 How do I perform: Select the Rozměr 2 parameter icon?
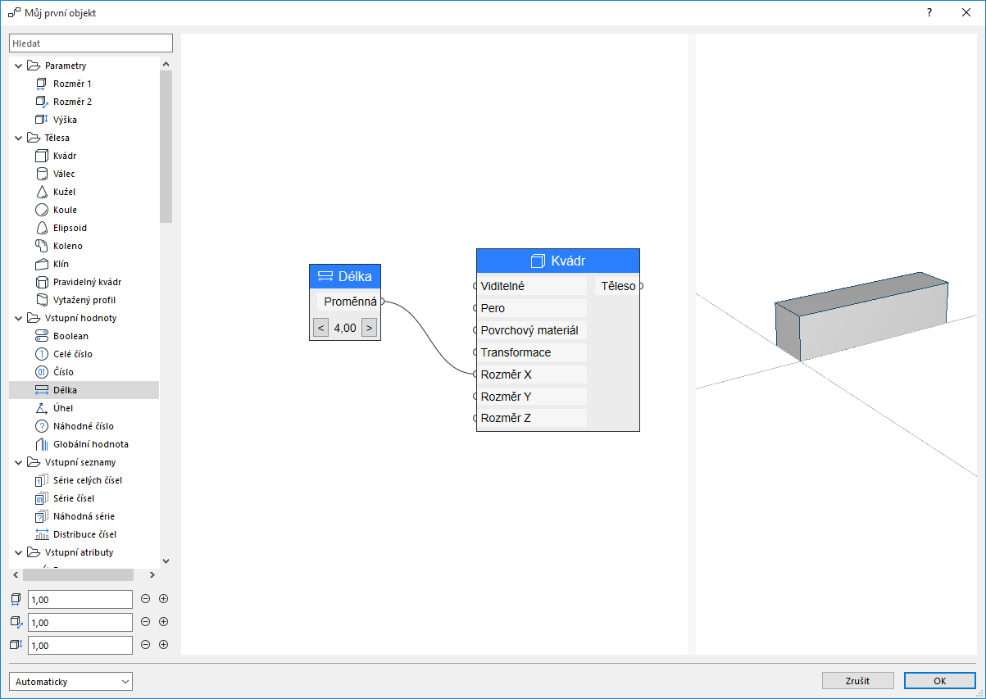coord(42,102)
